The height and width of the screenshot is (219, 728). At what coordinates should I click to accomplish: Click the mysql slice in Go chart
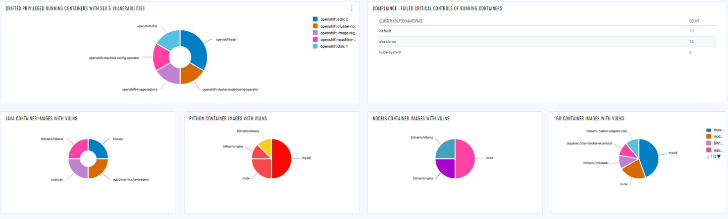650,157
